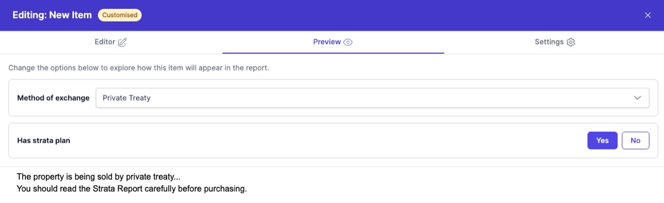Viewport: 664px width, 203px height.
Task: Click the Strata Report sentence in preview
Action: (x=132, y=189)
